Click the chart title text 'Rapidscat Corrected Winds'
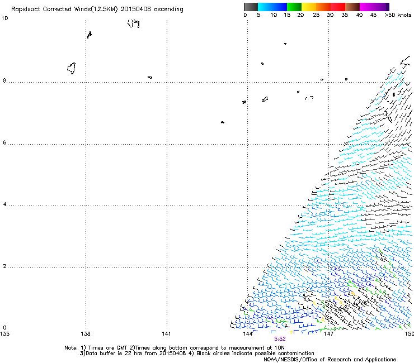The height and width of the screenshot is (363, 414). coord(51,9)
